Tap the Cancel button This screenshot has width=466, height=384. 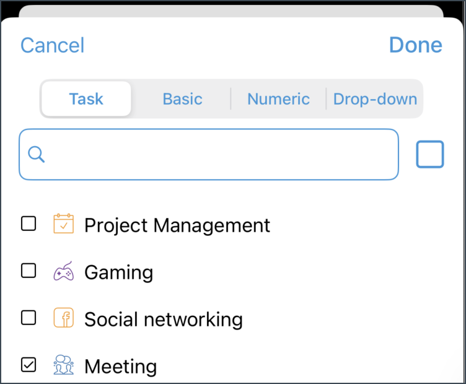click(52, 45)
